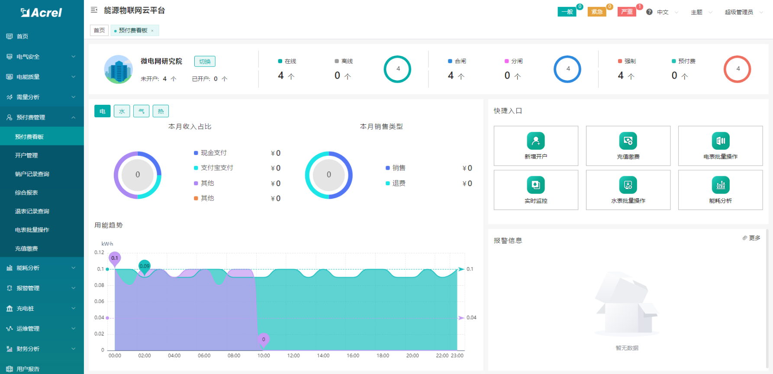Open the 新增开户 quick entry icon
Image resolution: width=773 pixels, height=374 pixels.
535,141
